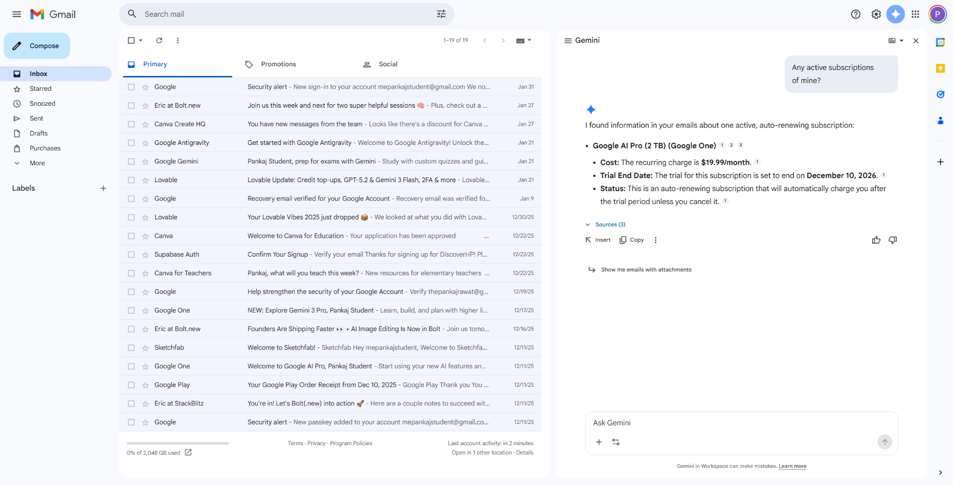
Task: Open the Gemini panel view dropdown
Action: pos(896,41)
